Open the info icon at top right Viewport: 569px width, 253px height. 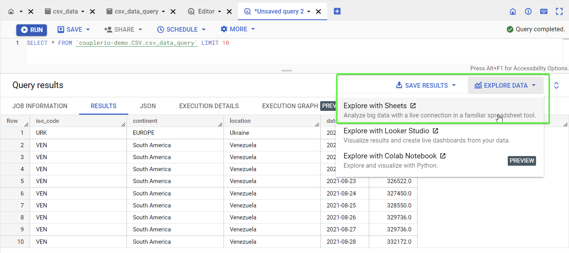tap(528, 12)
